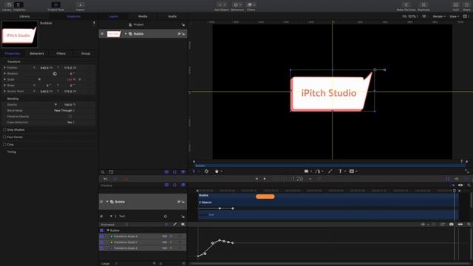Open the Blend Mode Pass Through dropdown

tap(64, 111)
